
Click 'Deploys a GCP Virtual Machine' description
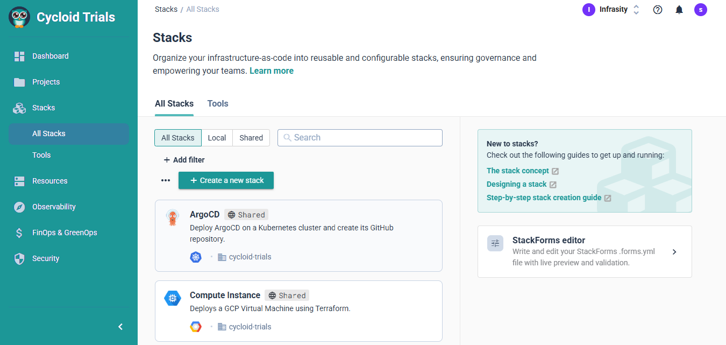point(270,308)
